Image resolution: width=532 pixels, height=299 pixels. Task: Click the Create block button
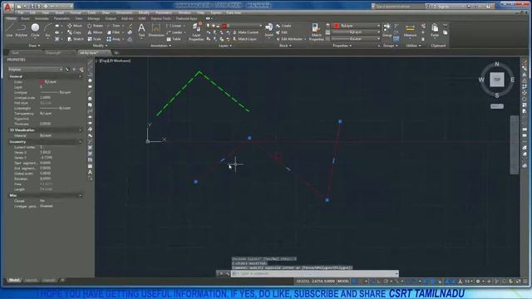[283, 26]
